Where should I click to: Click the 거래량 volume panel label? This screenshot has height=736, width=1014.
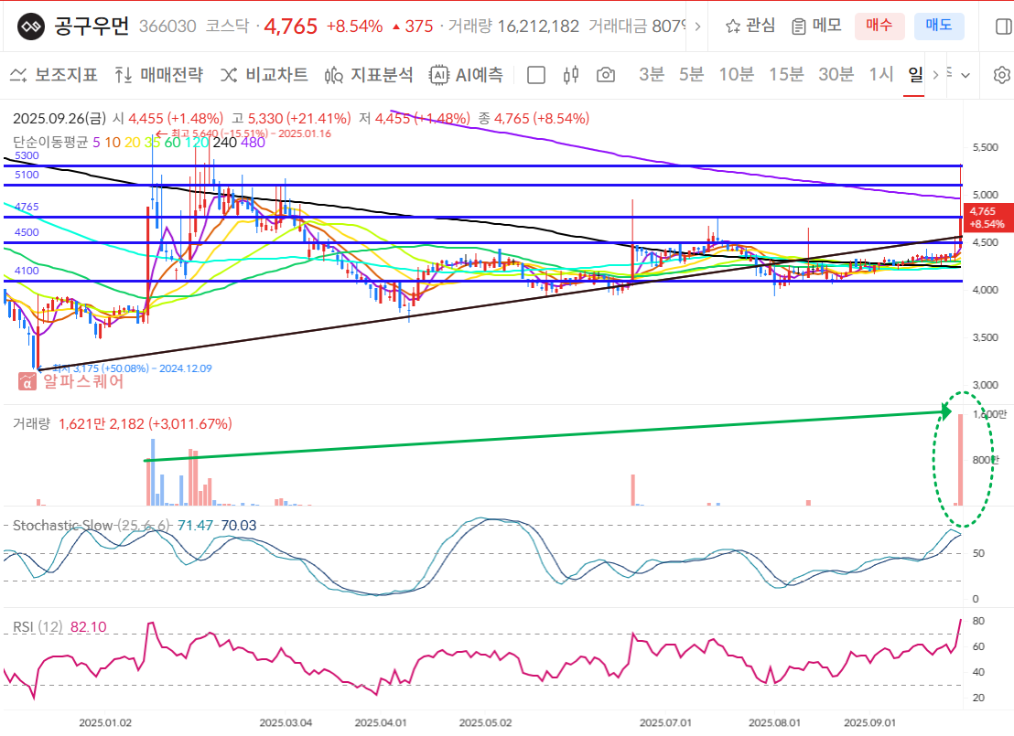pyautogui.click(x=31, y=424)
